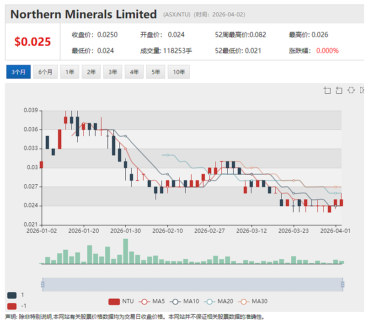Click the 2026-01-30 x-axis label

[125, 231]
